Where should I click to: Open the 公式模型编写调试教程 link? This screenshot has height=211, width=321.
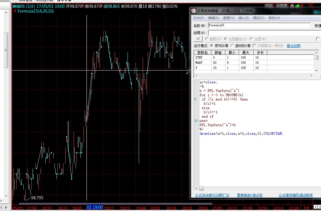coord(296,195)
